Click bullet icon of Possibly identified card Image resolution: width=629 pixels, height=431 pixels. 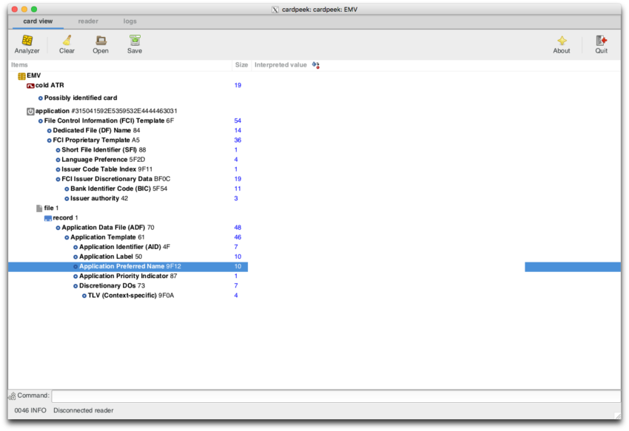click(40, 98)
